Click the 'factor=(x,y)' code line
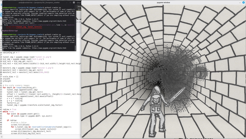The width and height of the screenshot is (246, 139). [x=13, y=103]
